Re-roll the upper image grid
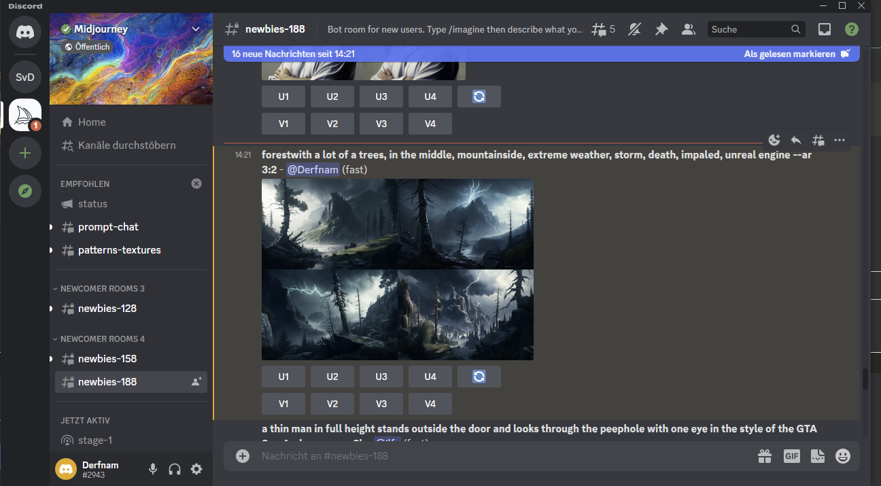The image size is (881, 486). pos(479,97)
